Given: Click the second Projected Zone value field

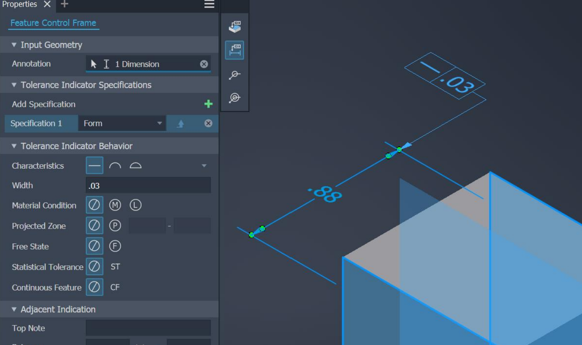Looking at the screenshot, I should click(192, 226).
